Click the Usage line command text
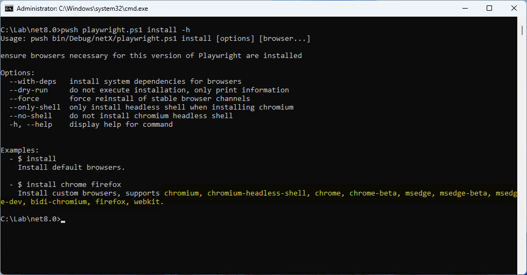The height and width of the screenshot is (275, 527). [155, 39]
